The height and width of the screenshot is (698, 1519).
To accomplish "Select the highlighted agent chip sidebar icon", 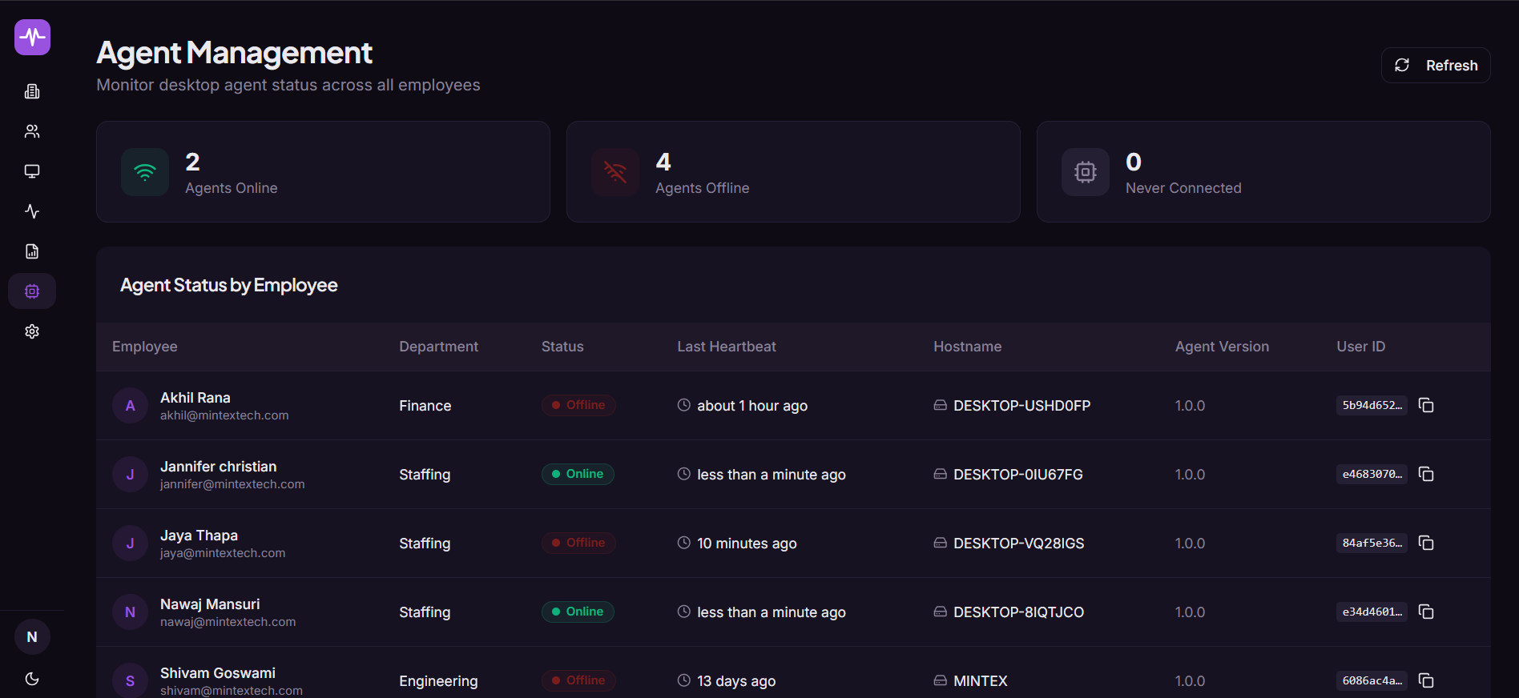I will (x=32, y=291).
